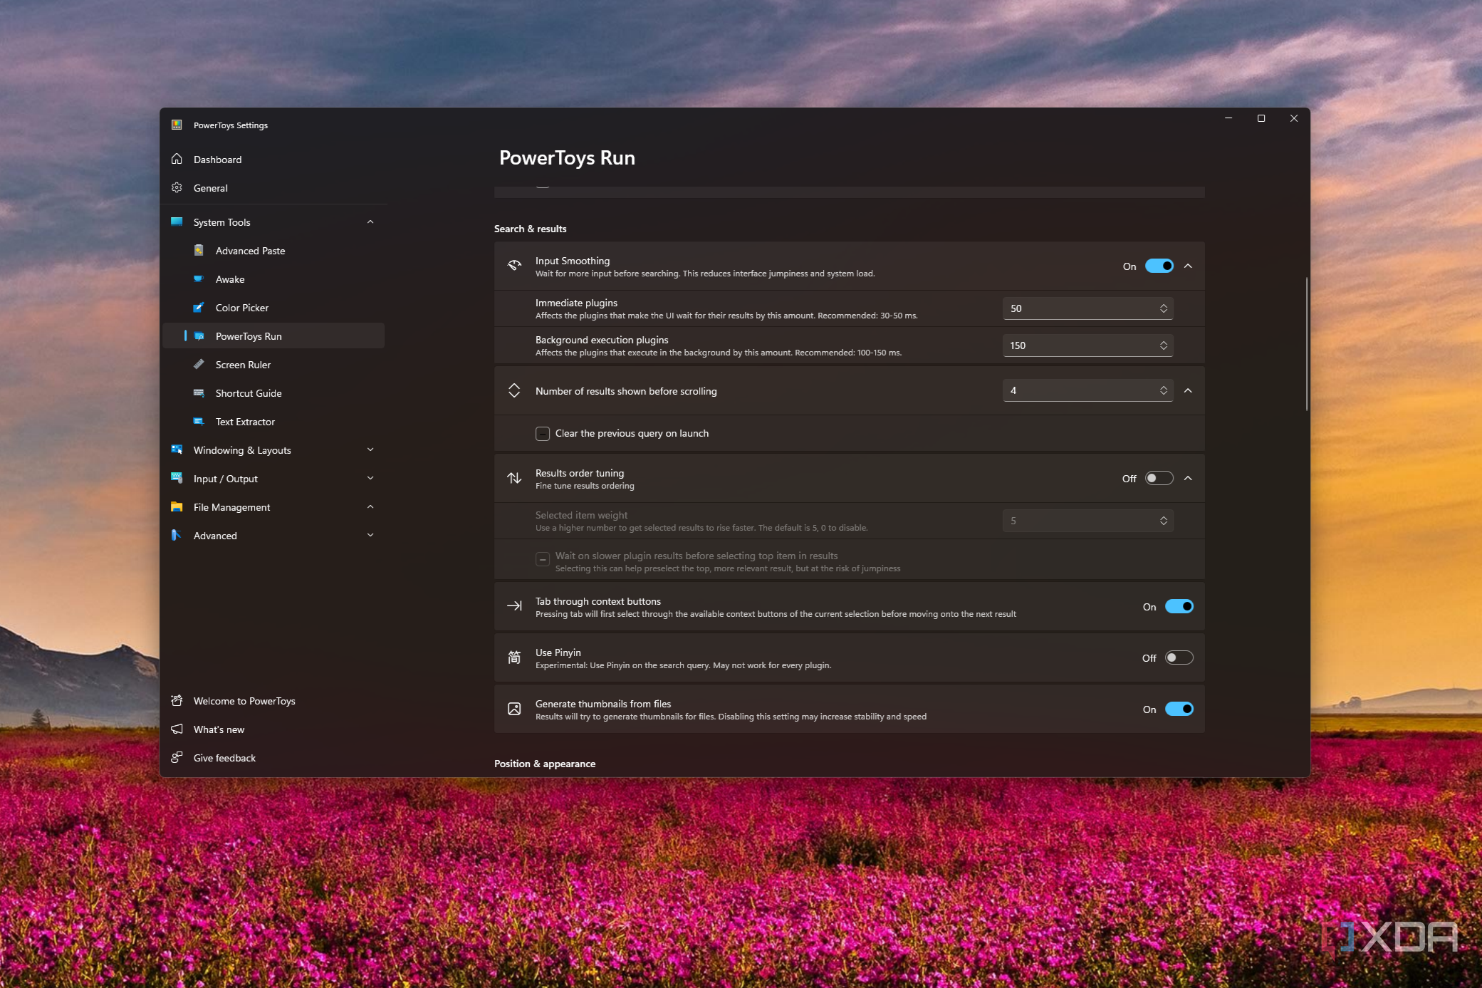Click the Shortcut Guide keyboard icon
The height and width of the screenshot is (988, 1482).
(199, 392)
